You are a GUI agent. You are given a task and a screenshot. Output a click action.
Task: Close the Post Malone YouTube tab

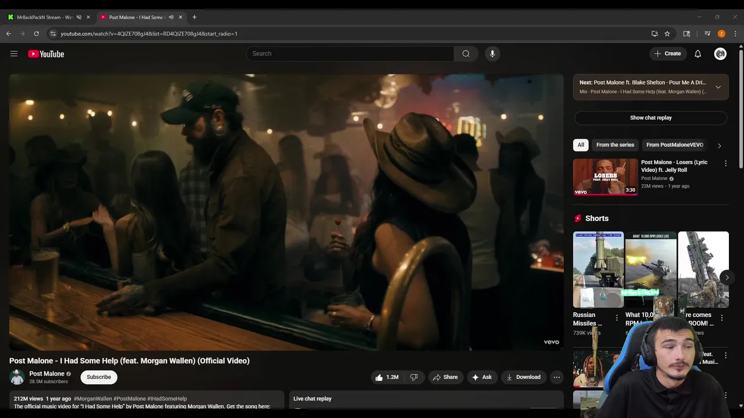point(180,17)
